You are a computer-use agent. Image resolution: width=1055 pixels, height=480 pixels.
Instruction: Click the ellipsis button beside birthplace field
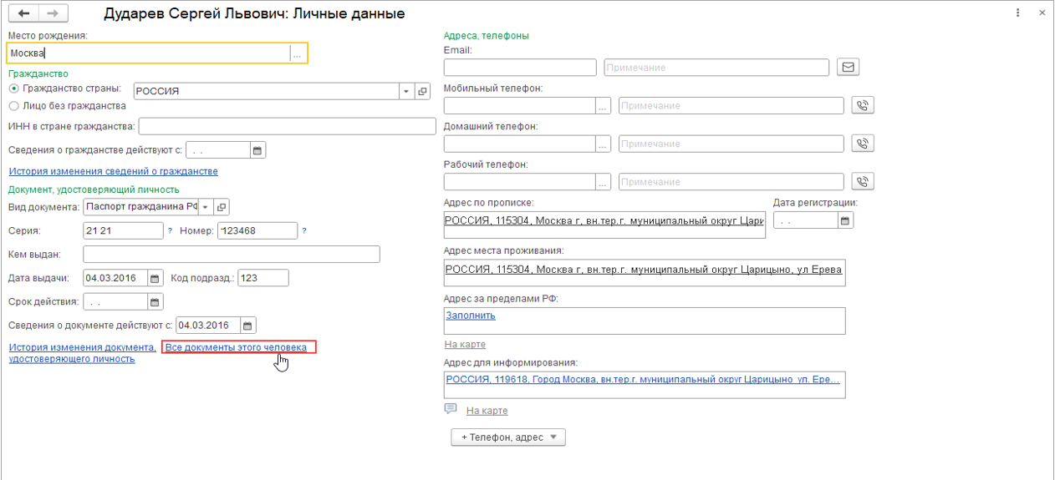tap(297, 53)
